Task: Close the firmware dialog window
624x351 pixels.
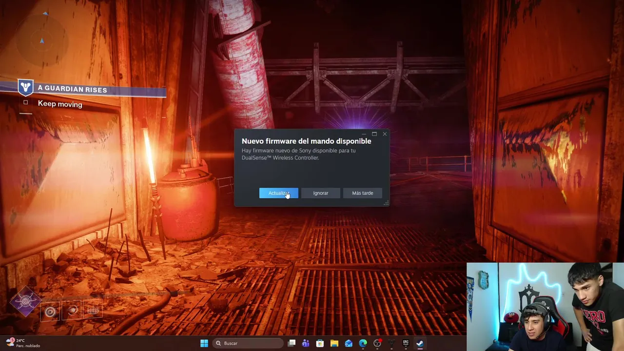Action: pos(385,134)
